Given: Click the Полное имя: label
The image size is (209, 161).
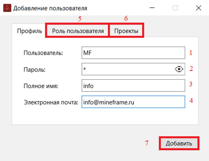Looking at the screenshot, I should click(41, 86).
